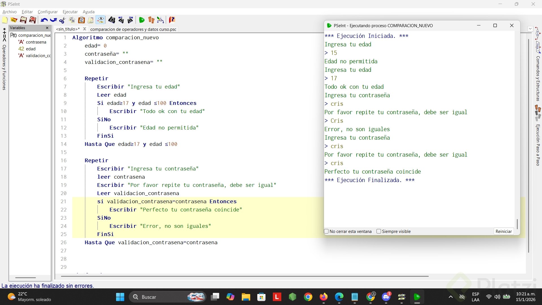Click the scissors Cut icon
Viewport: 542px width, 305px height.
(62, 20)
